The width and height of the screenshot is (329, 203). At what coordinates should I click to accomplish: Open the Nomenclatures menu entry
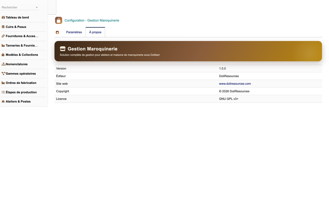pos(17,64)
